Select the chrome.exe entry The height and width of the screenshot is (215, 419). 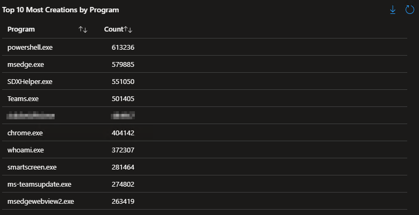click(24, 133)
